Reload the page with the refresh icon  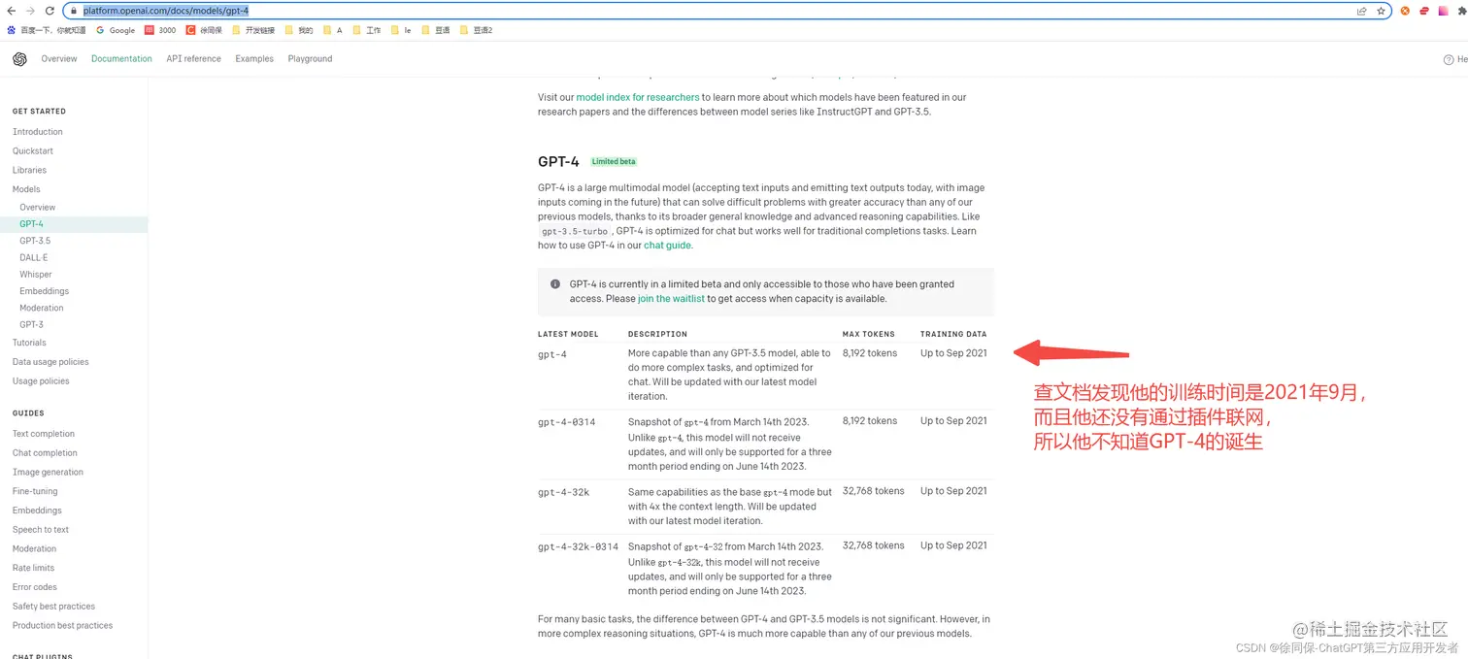[50, 11]
